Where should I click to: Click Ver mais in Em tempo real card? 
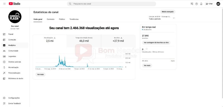click(x=147, y=66)
